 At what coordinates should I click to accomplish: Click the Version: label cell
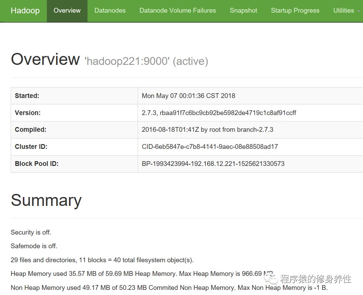(x=74, y=113)
